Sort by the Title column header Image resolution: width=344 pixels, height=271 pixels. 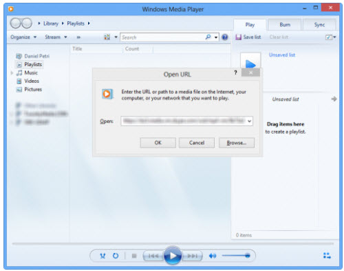pyautogui.click(x=77, y=49)
